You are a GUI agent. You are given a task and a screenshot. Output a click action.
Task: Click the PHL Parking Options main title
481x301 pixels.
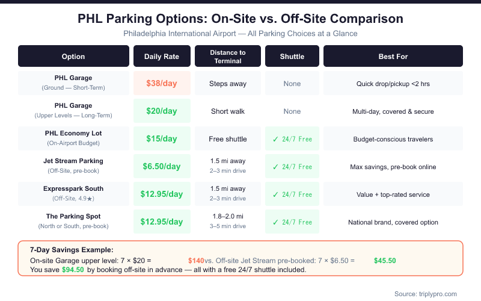point(240,19)
